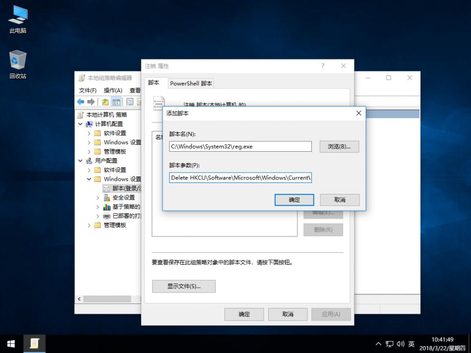Image resolution: width=471 pixels, height=353 pixels.
Task: Click 显示文件(S)... button
Action: coord(184,286)
